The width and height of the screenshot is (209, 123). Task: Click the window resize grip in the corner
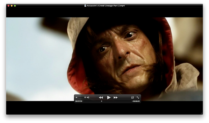click(x=201, y=113)
